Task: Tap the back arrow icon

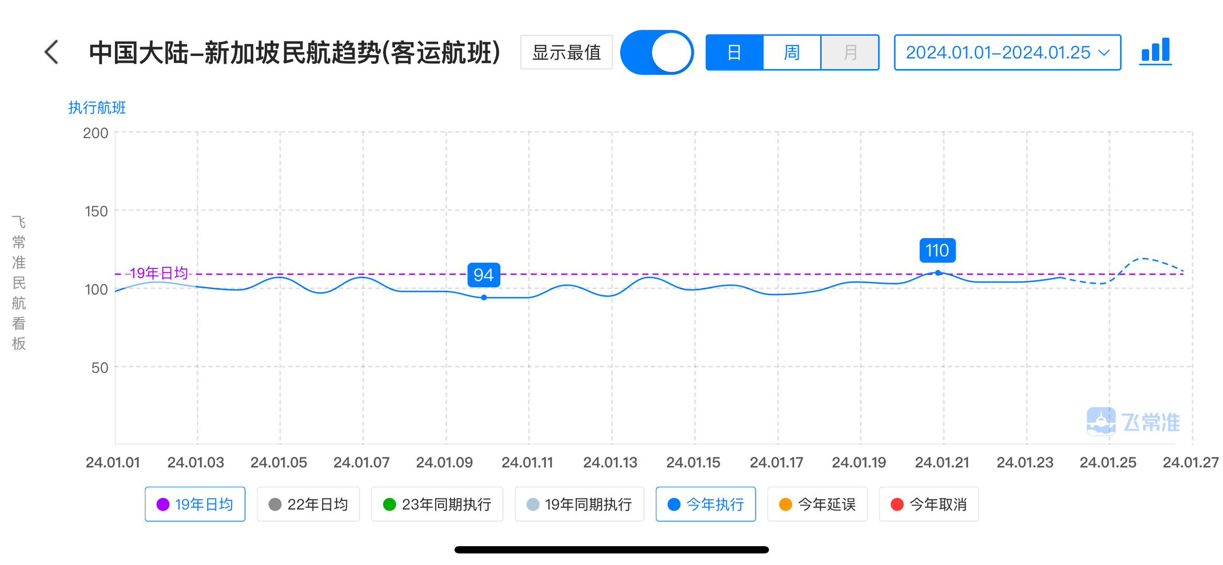Action: tap(51, 52)
